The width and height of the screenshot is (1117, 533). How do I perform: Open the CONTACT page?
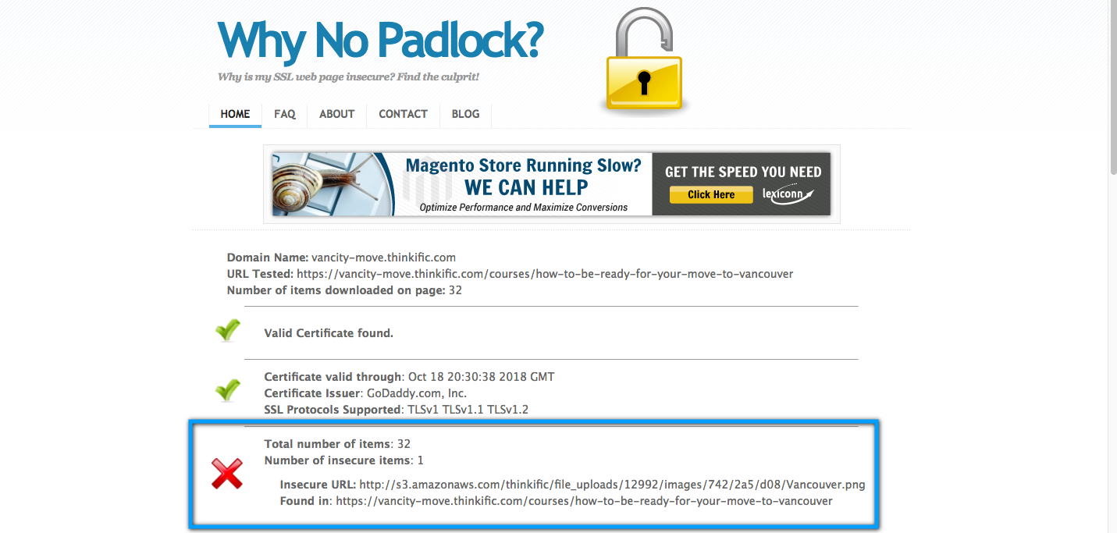(x=403, y=114)
